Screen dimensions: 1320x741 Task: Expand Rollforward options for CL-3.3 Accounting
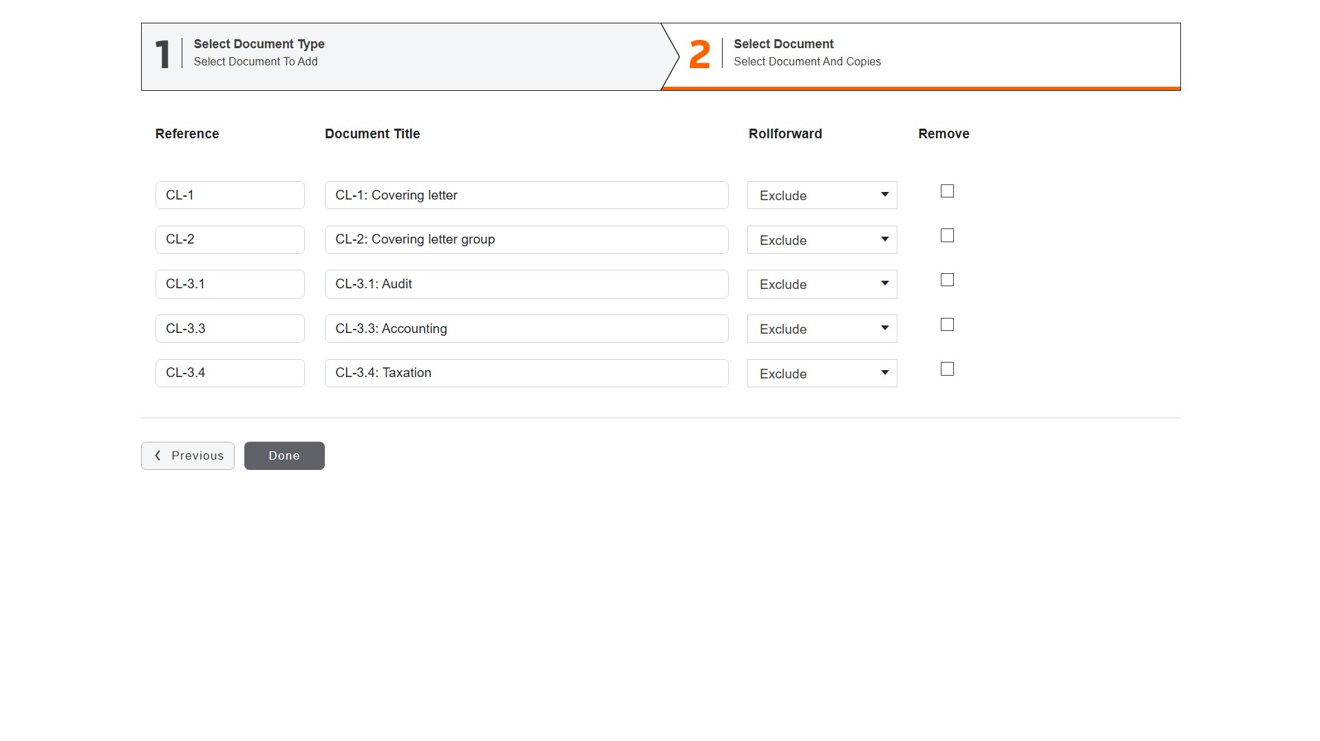(822, 329)
